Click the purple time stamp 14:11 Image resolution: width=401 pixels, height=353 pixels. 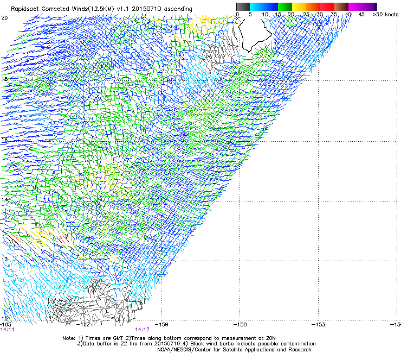pyautogui.click(x=7, y=330)
